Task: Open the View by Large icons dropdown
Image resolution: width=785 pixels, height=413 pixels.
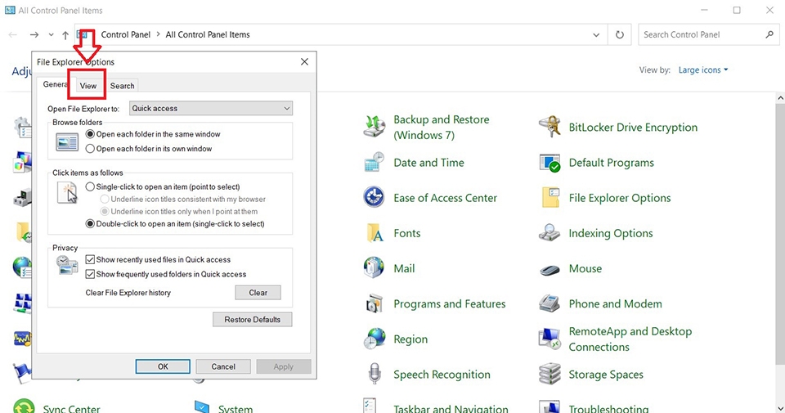Action: 703,70
